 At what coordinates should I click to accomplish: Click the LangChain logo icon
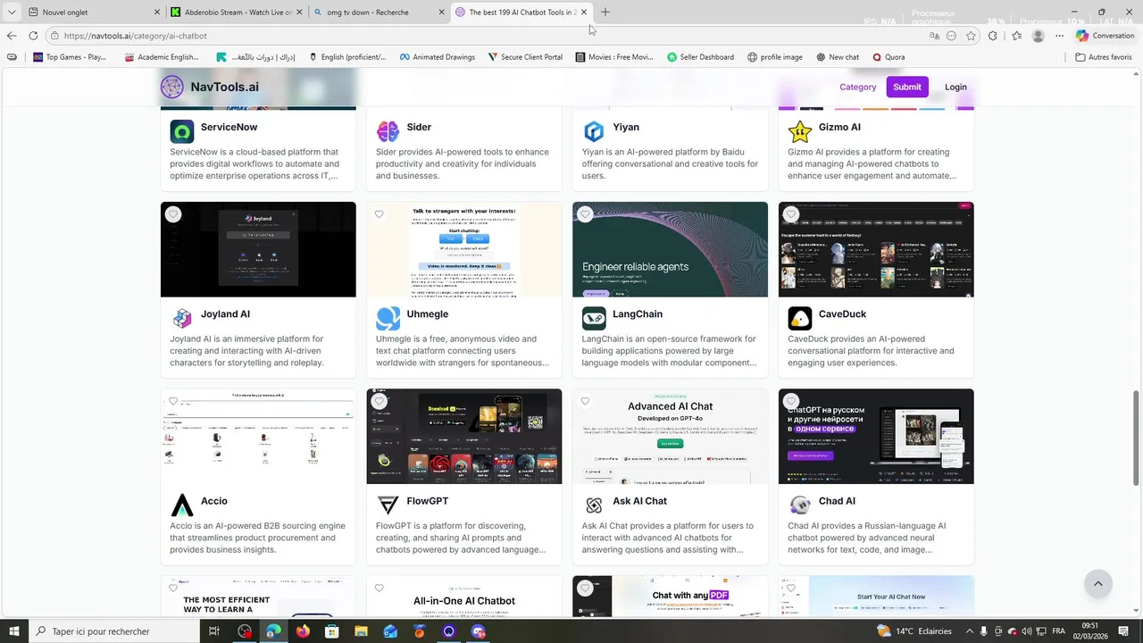point(594,318)
